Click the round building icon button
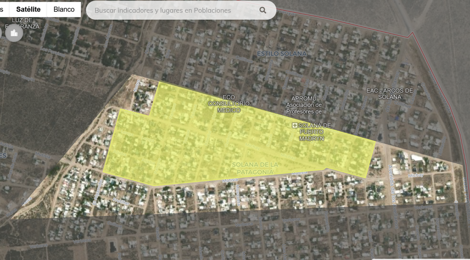 (x=14, y=33)
